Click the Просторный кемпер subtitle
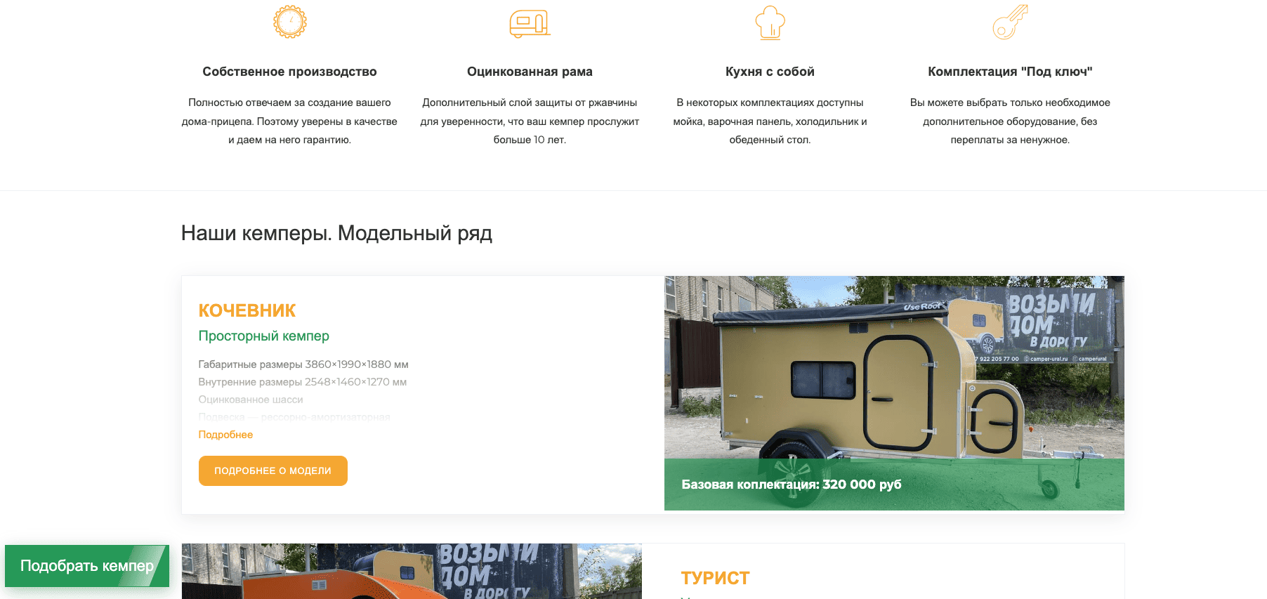The image size is (1267, 599). pos(264,336)
